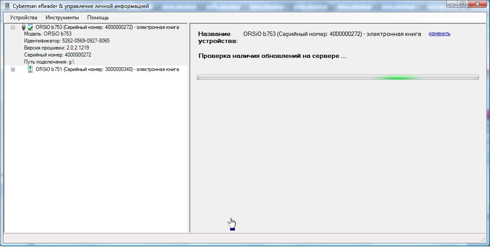Click the Название устройства label
The image size is (490, 252).
pyautogui.click(x=218, y=38)
